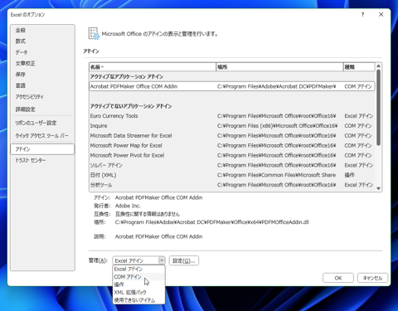Click the add-in management header icon
The height and width of the screenshot is (311, 398).
[94, 34]
